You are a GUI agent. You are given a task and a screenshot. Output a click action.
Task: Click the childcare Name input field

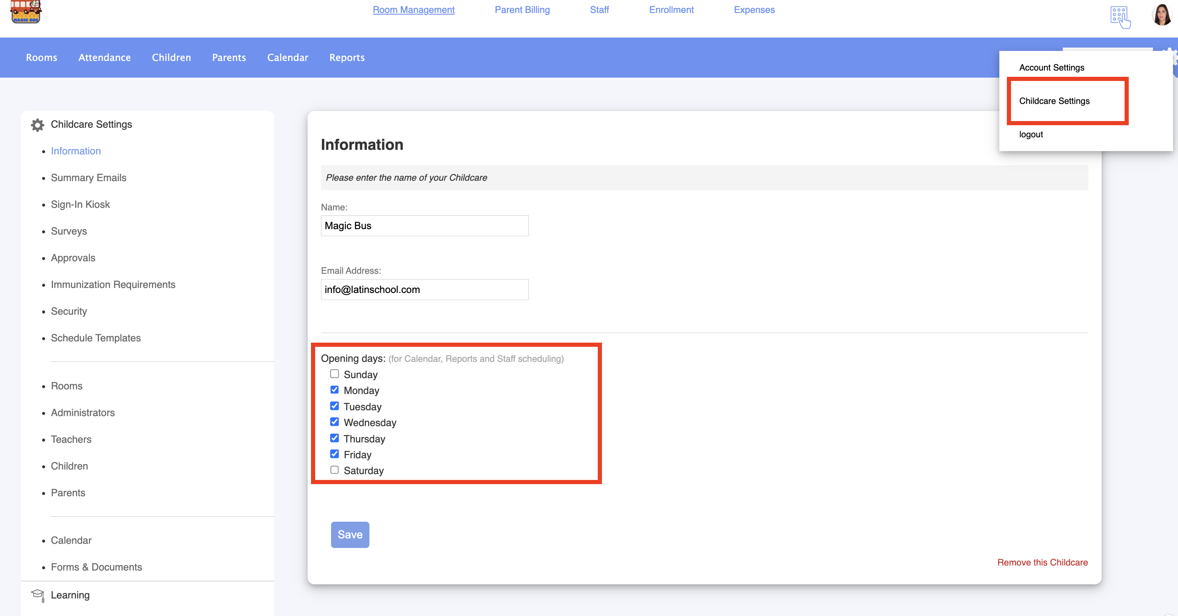coord(425,226)
